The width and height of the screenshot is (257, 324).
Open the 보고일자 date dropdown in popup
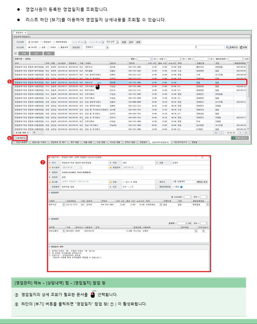click(x=81, y=168)
